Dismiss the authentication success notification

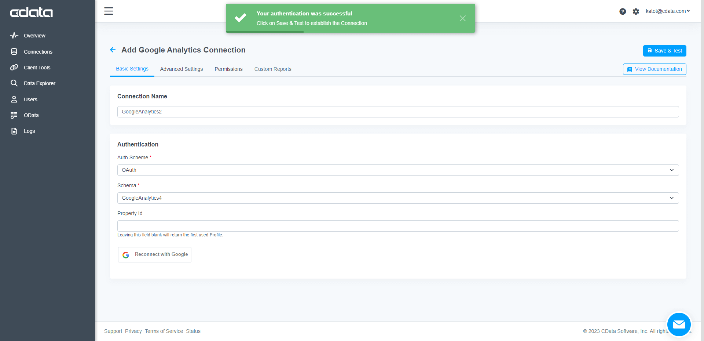[463, 18]
